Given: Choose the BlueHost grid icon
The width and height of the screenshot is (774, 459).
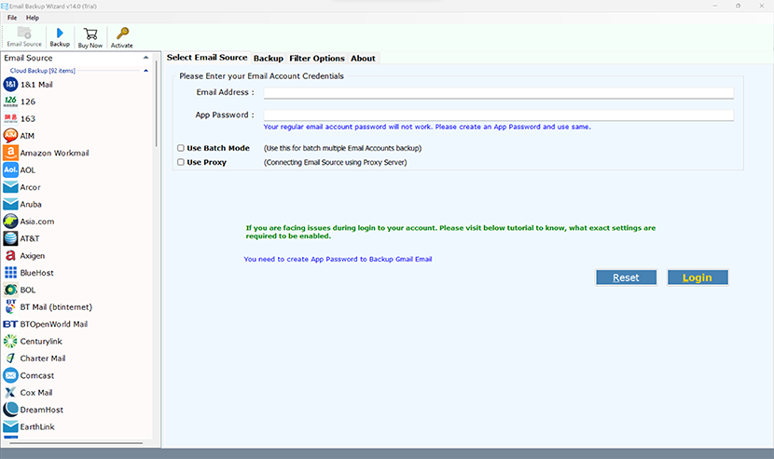Looking at the screenshot, I should coord(10,273).
